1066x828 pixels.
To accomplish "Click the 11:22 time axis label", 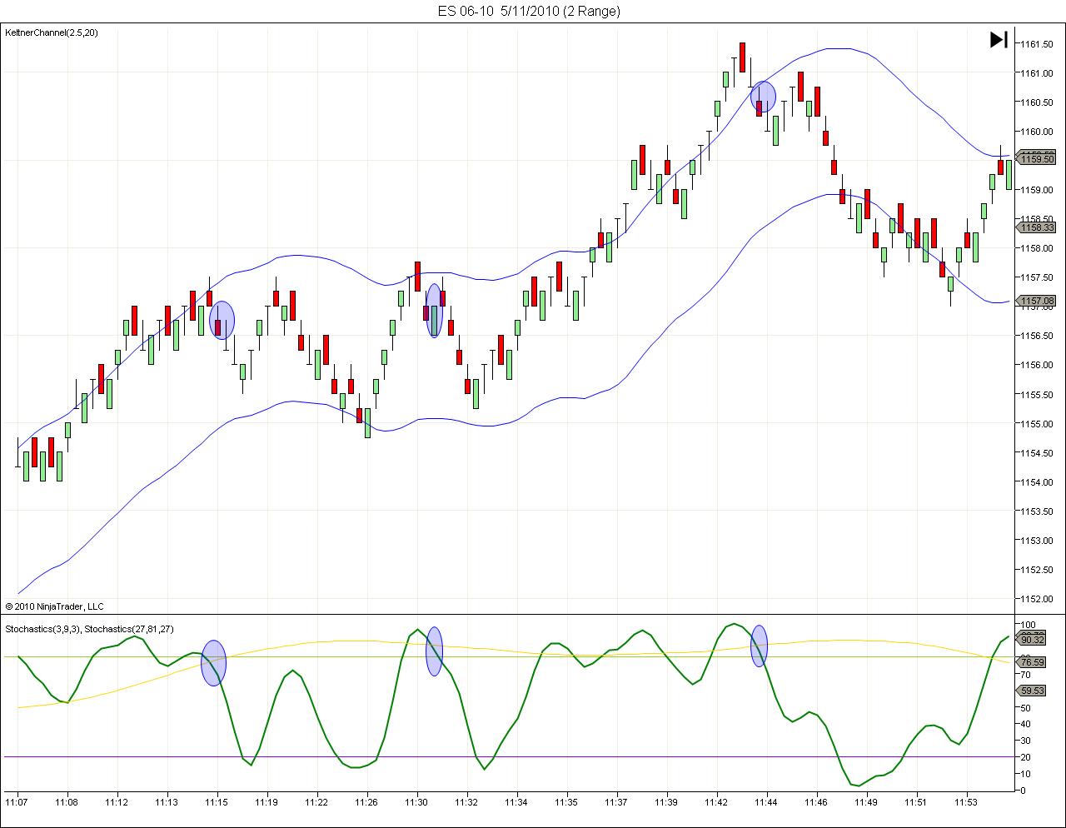I will click(x=316, y=802).
